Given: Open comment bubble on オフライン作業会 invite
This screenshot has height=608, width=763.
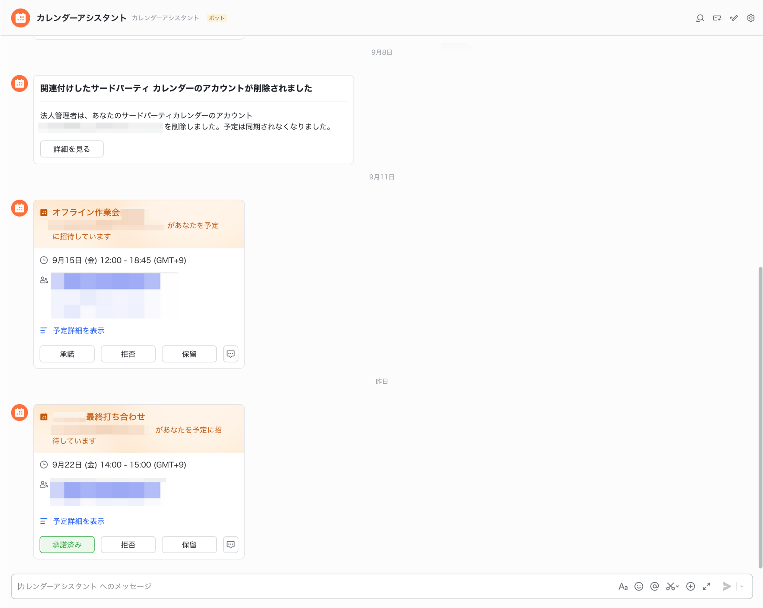Looking at the screenshot, I should (231, 354).
